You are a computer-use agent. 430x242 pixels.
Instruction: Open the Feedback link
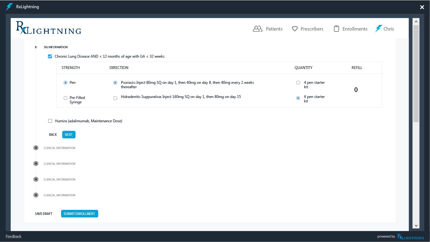pyautogui.click(x=14, y=236)
